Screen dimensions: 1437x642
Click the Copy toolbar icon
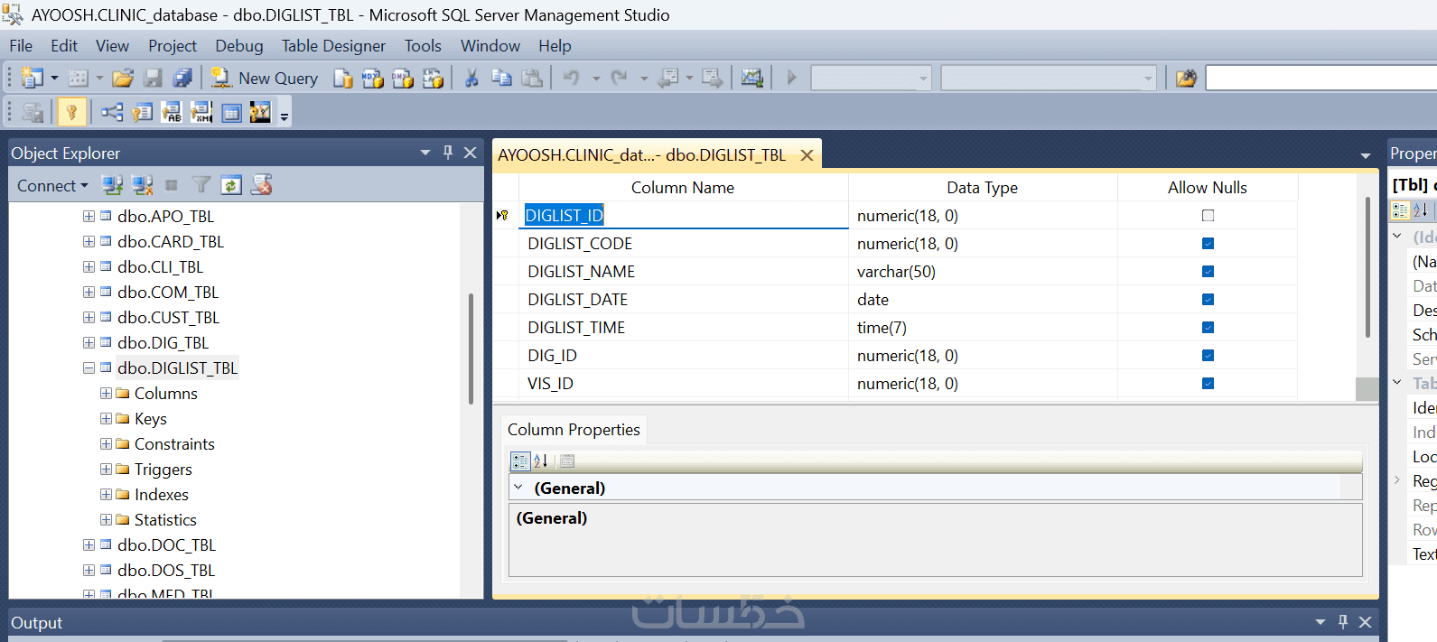coord(501,79)
